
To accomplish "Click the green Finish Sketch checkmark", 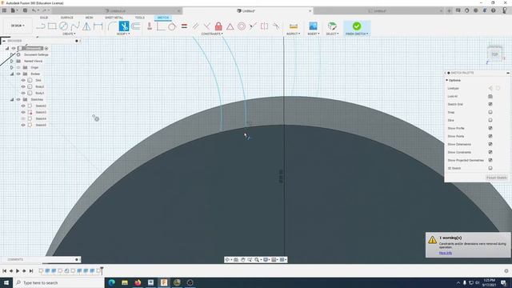I will [x=357, y=26].
